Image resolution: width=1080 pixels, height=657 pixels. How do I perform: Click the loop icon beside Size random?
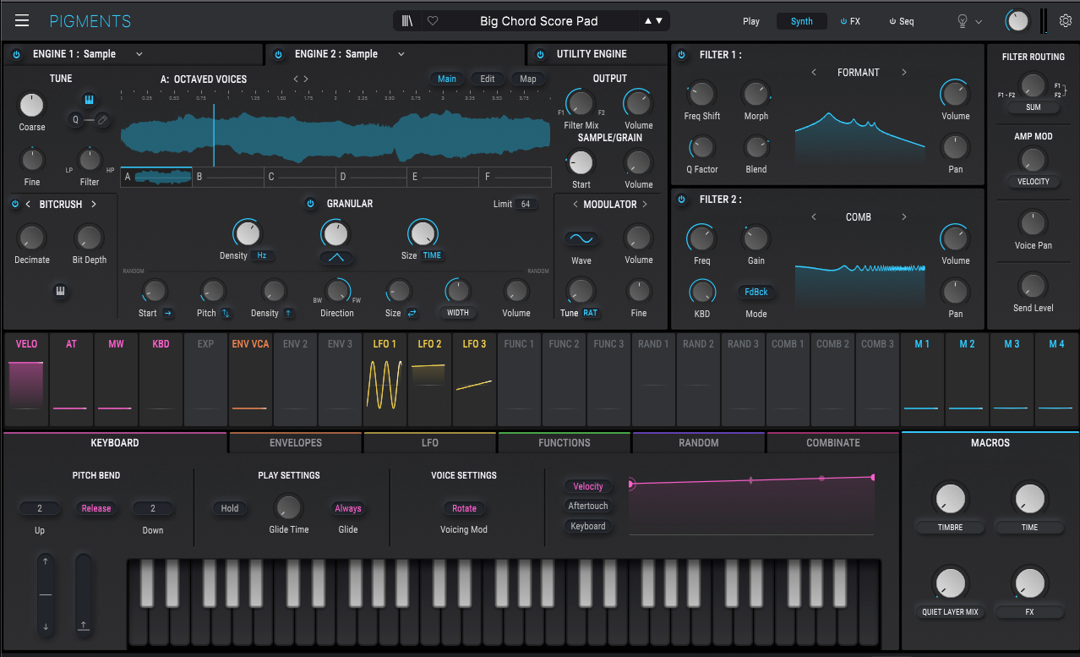412,313
